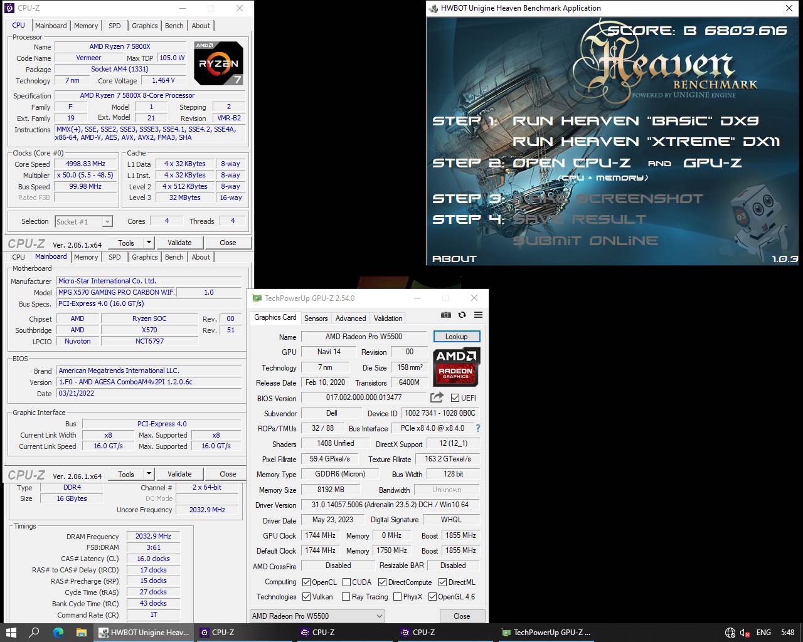Toggle the CUDA checkbox
The width and height of the screenshot is (803, 642).
(x=346, y=582)
